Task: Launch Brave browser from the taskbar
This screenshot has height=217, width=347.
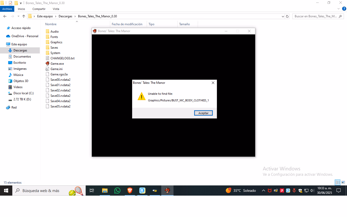Action: point(130,191)
